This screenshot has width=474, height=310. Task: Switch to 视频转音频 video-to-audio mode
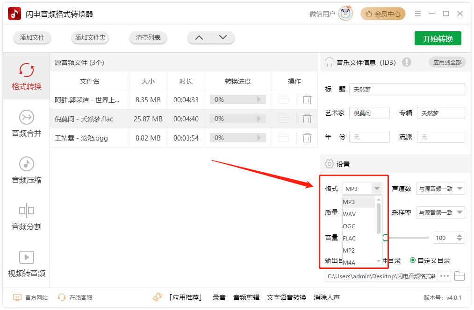click(26, 264)
